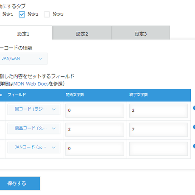
Task: Switch to the 設定3 tab
Action: pos(141,33)
